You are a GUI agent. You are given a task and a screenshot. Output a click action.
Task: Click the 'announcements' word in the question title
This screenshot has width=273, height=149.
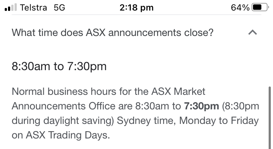click(x=145, y=33)
